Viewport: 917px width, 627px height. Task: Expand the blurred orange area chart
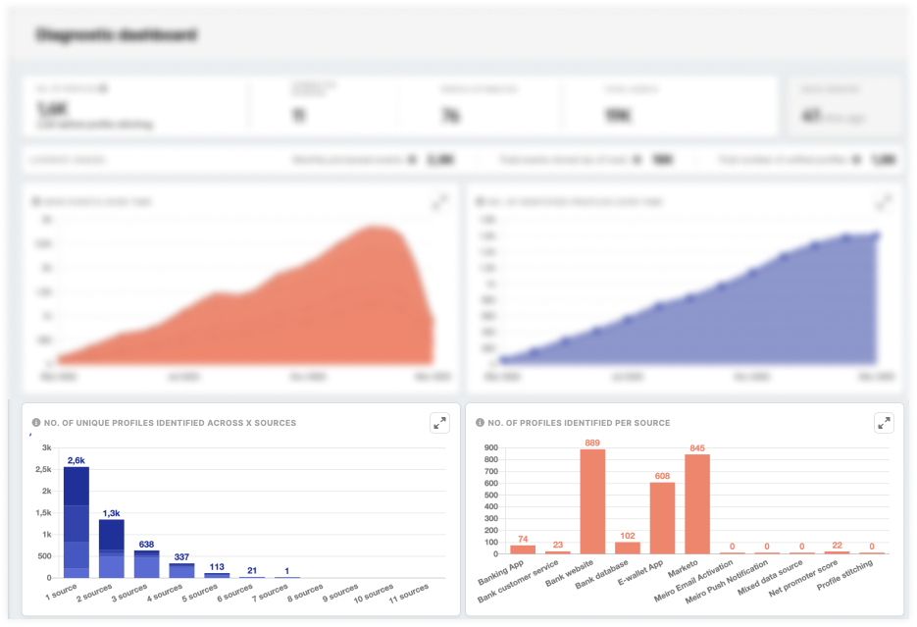pos(439,202)
